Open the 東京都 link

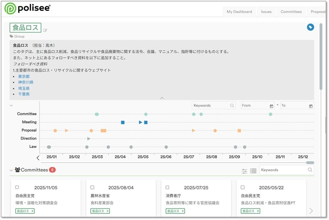click(24, 76)
